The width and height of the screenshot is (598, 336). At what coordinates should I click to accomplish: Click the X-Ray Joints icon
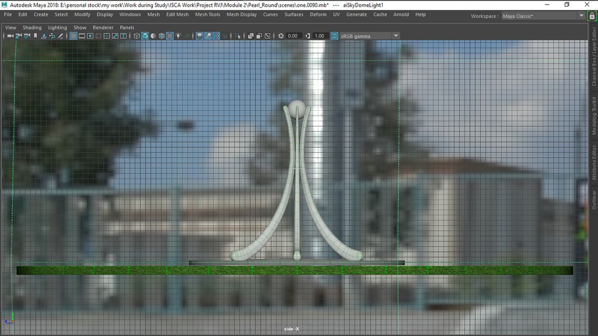(268, 36)
